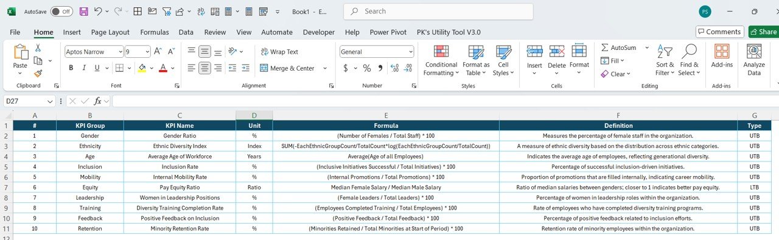Click the AutoSum button
The width and height of the screenshot is (779, 240).
click(x=618, y=48)
